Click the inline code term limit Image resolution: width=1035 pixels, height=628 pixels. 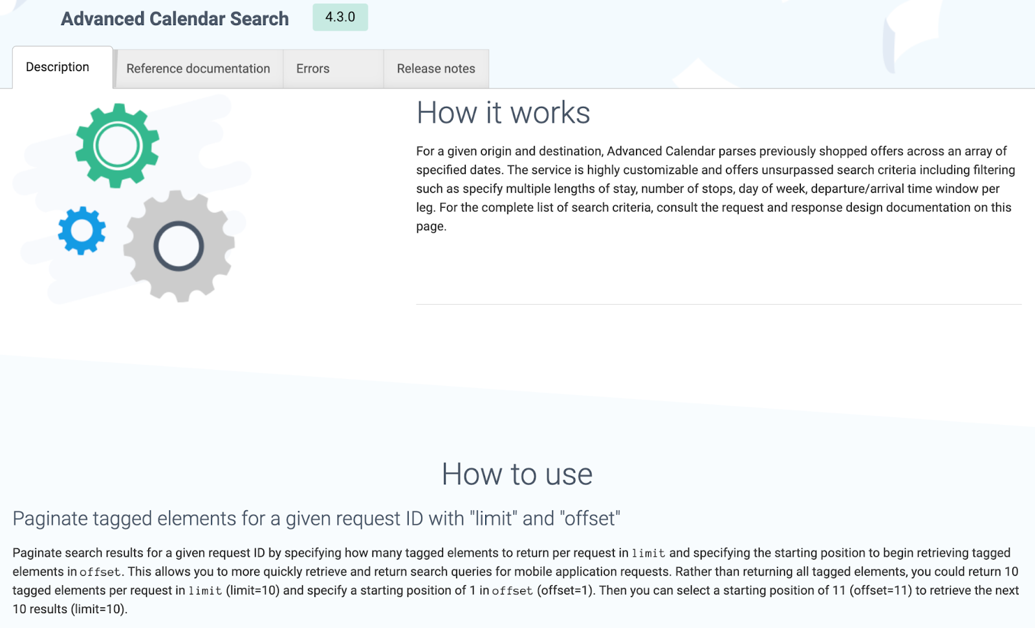[x=649, y=554]
